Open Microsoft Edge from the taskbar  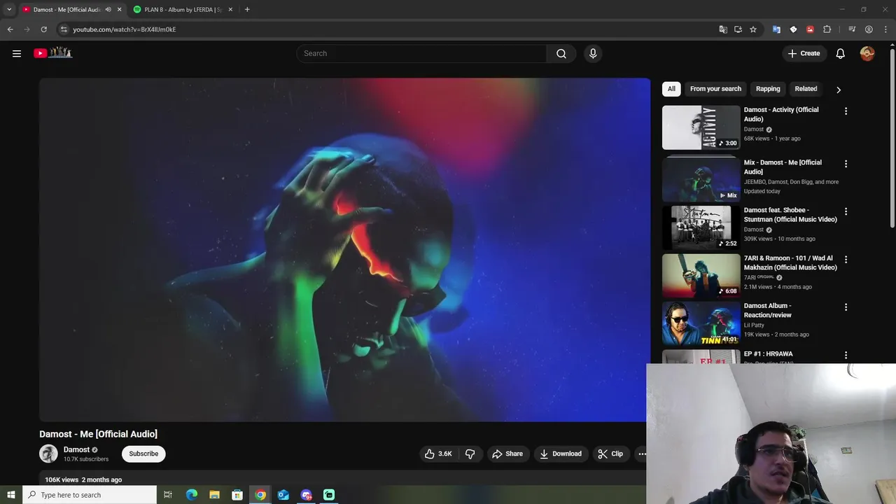click(191, 495)
